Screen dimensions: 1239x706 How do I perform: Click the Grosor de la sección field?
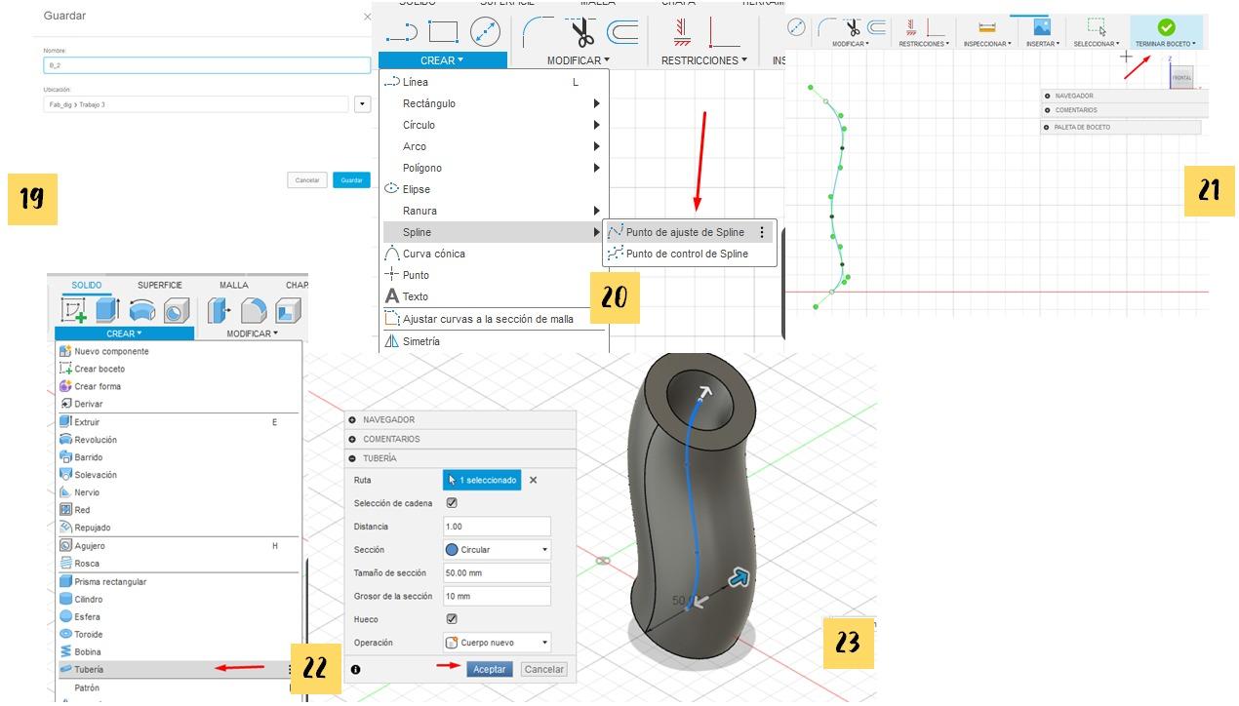coord(497,596)
